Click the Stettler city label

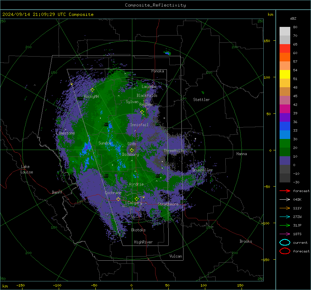coord(201,100)
